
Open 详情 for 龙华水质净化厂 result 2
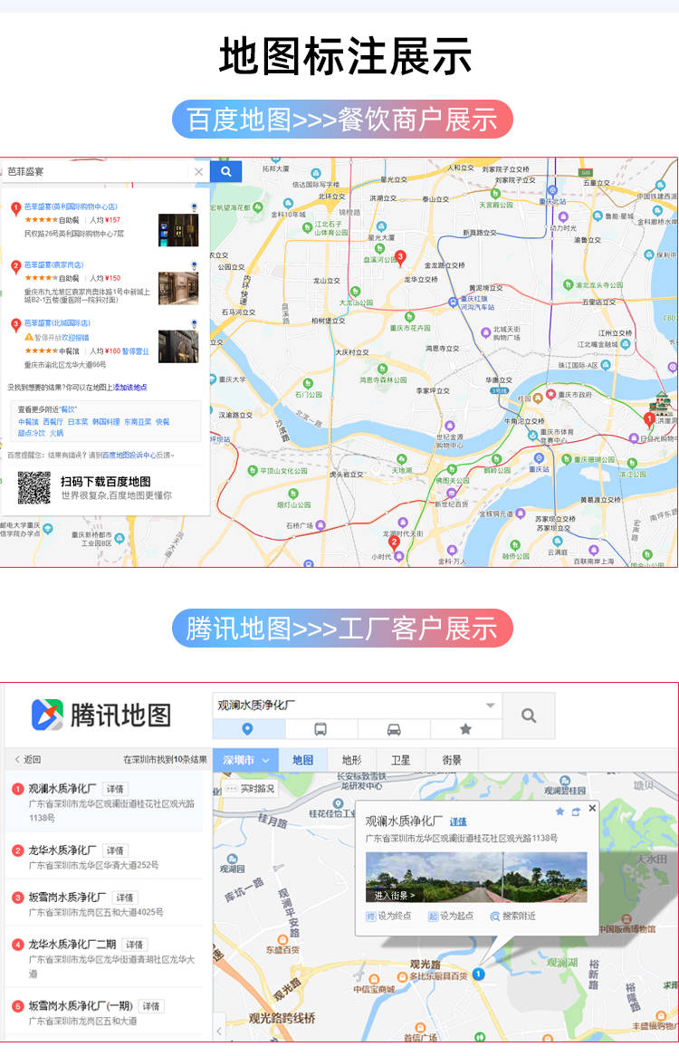[115, 850]
